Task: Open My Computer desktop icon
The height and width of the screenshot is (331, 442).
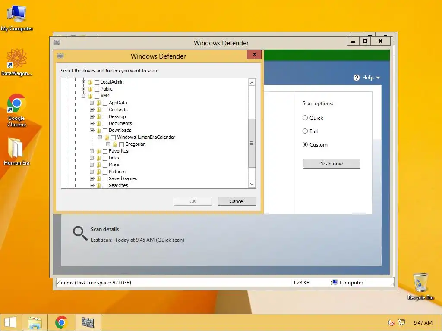Action: [17, 17]
